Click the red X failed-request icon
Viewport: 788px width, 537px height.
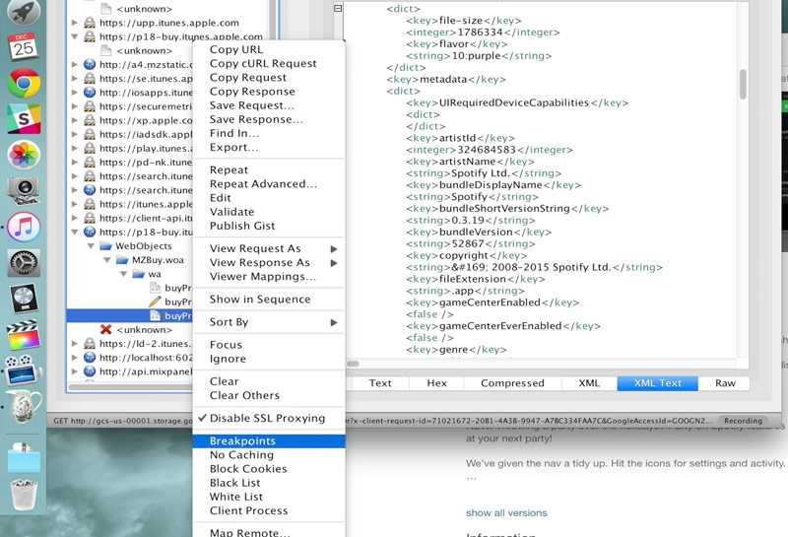point(105,329)
